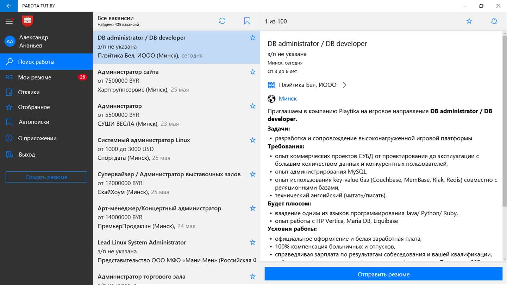Click the red Rabota.tut.by logo icon
Image resolution: width=507 pixels, height=285 pixels.
(x=27, y=21)
